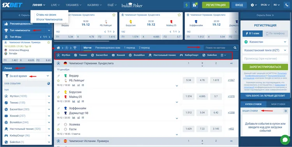292x147 pixels.
Task: Favorite the Боруссия – Майнц 05 top card
Action: tap(179, 15)
